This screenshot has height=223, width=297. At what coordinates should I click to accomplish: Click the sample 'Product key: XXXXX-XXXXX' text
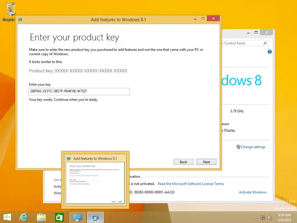(x=78, y=71)
